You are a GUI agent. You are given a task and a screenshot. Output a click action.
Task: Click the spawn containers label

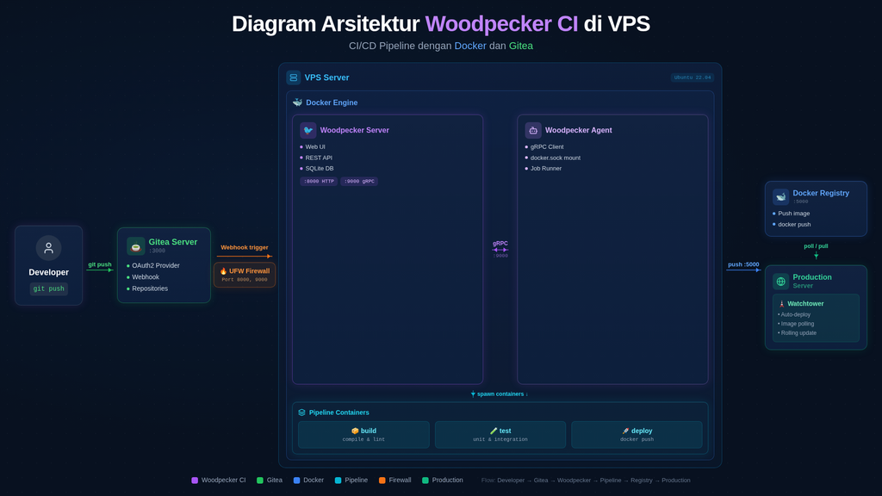500,394
